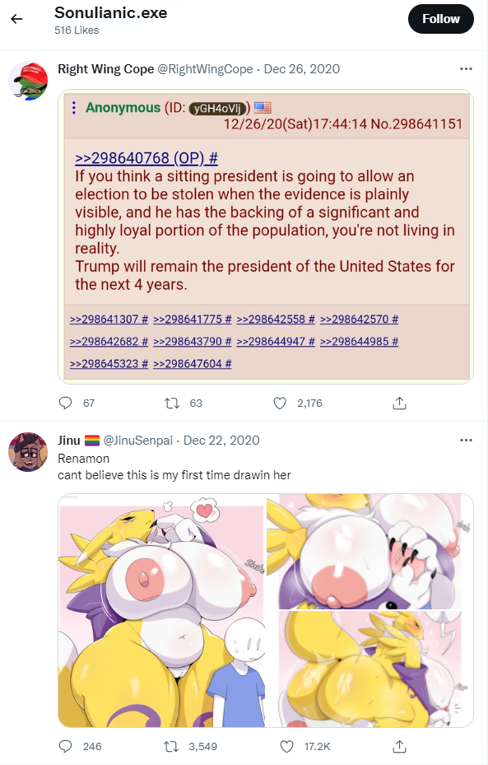Image resolution: width=488 pixels, height=765 pixels.
Task: Like the tweet with 17.2K likes
Action: tap(286, 746)
